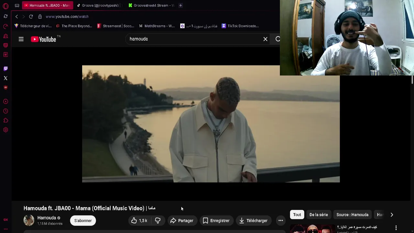Open sidebar three-dots setup menu
414x233 pixels.
pos(5,229)
